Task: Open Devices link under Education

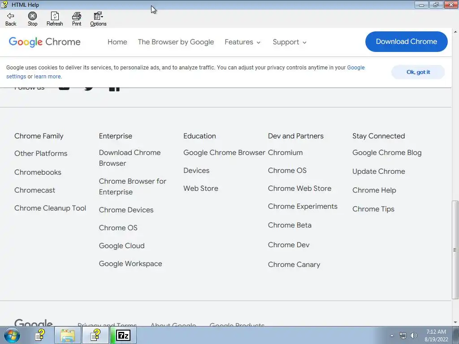Action: [196, 170]
